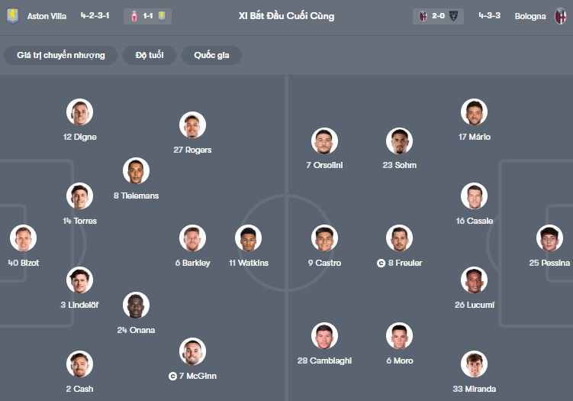Select goalkeeper Bizot's avatar

coord(24,238)
